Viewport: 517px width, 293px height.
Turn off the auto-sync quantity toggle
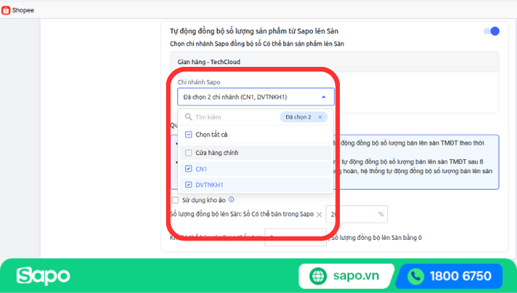pyautogui.click(x=491, y=31)
